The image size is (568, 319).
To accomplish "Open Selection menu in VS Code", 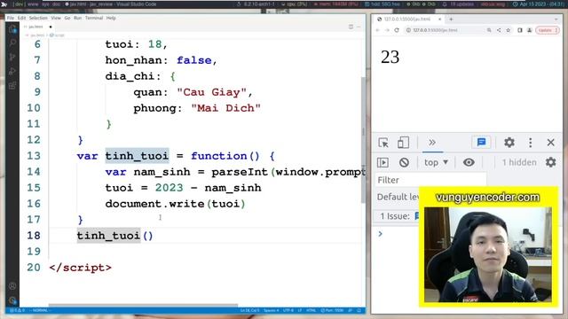I will (38, 18).
